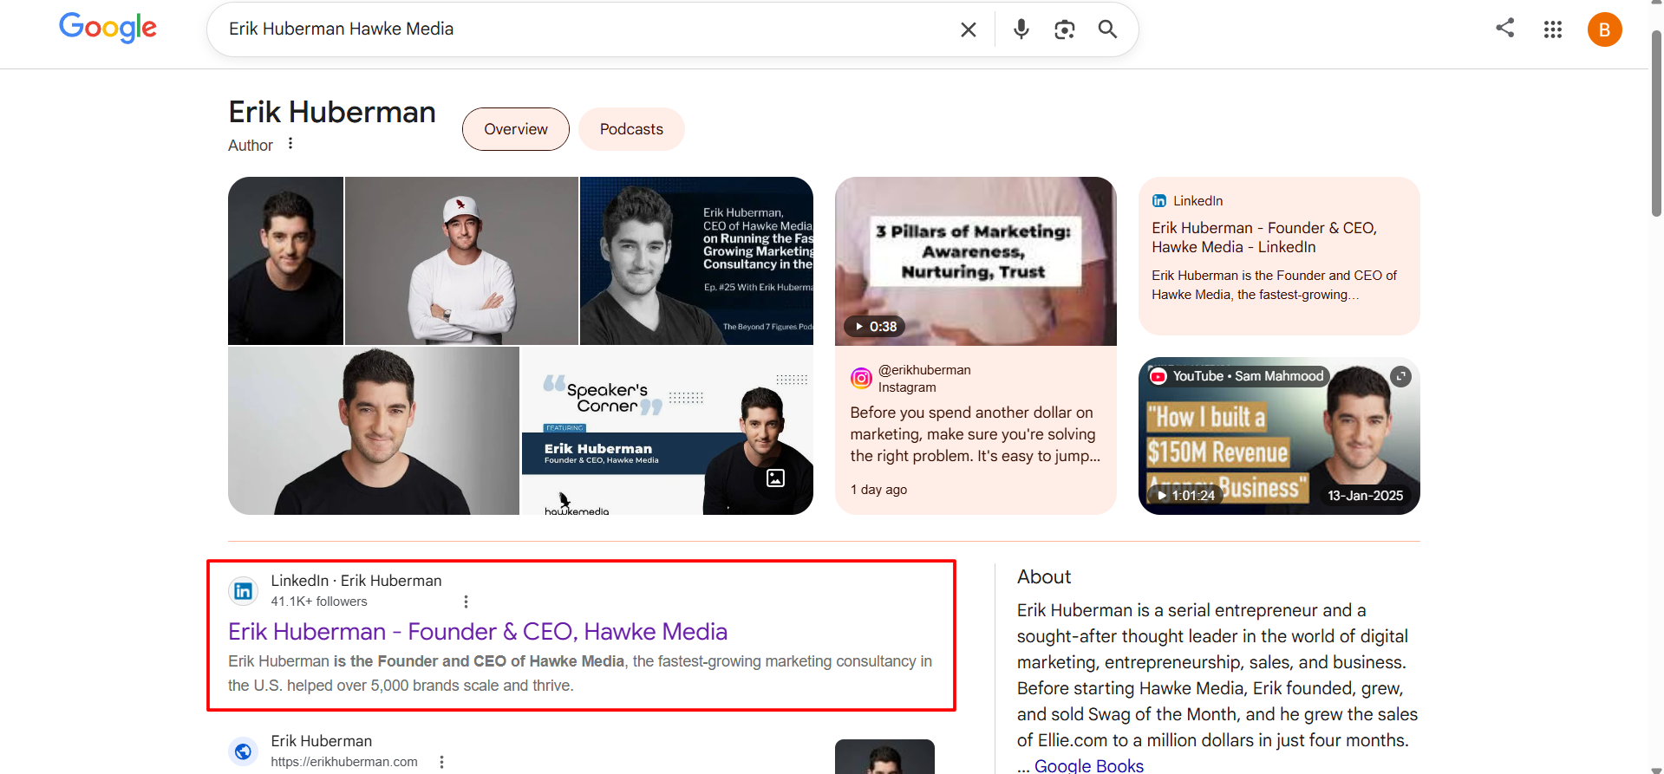This screenshot has height=774, width=1664.
Task: Open more options next to Author
Action: click(290, 144)
